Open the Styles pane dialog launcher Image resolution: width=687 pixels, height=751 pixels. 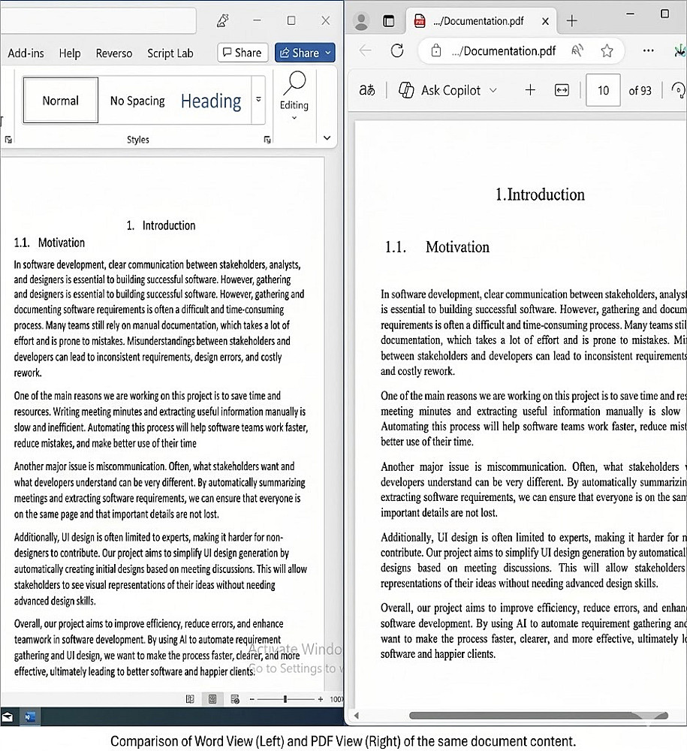(x=267, y=140)
